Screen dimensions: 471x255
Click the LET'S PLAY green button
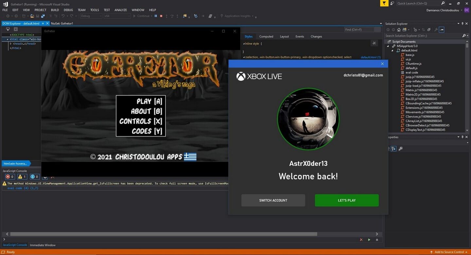347,200
